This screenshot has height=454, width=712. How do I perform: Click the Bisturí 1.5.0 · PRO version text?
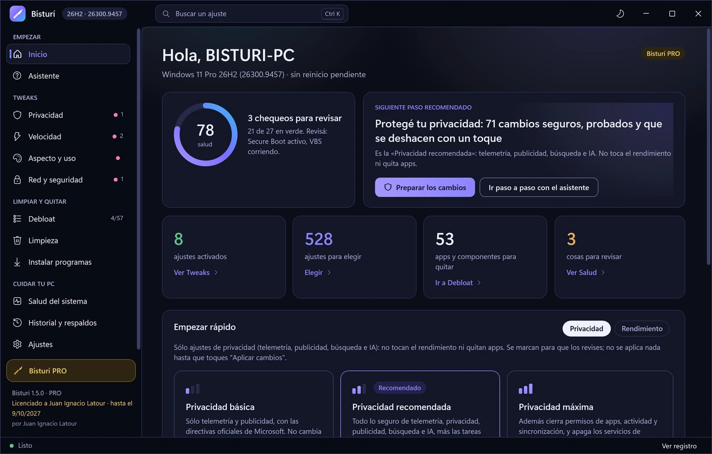pos(36,393)
